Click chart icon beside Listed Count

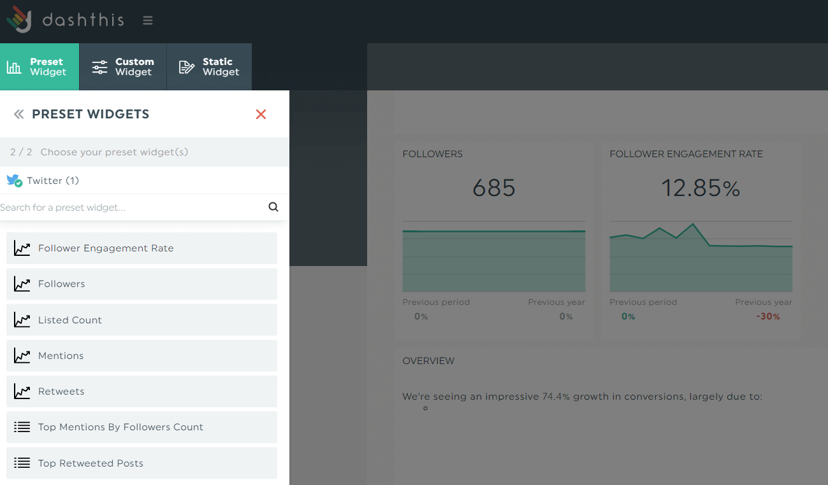tap(22, 320)
